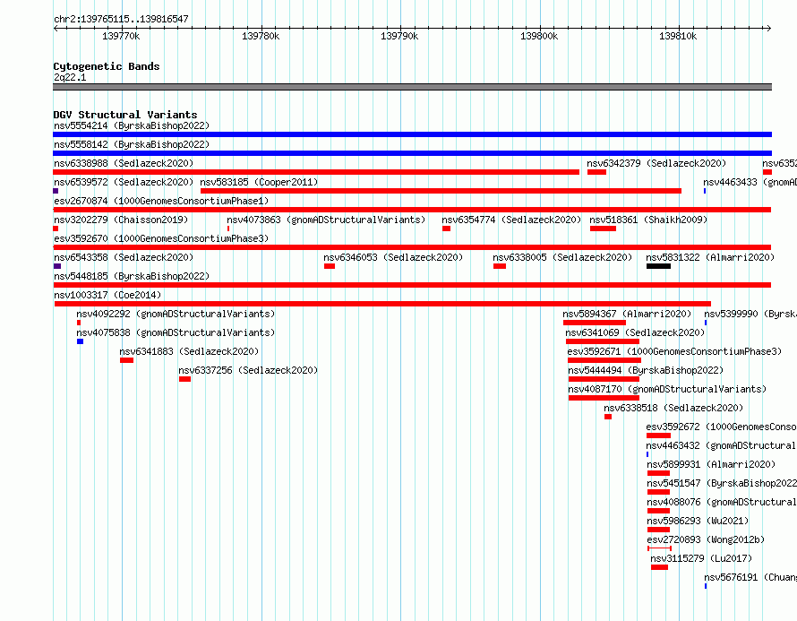Click the nsv3115279 (Lu2017) label
Viewport: 797px width, 621px height.
(x=701, y=558)
